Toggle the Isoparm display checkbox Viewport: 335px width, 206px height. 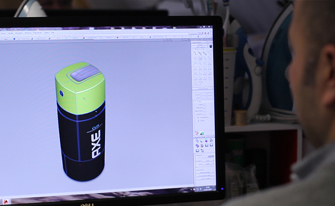(x=204, y=114)
